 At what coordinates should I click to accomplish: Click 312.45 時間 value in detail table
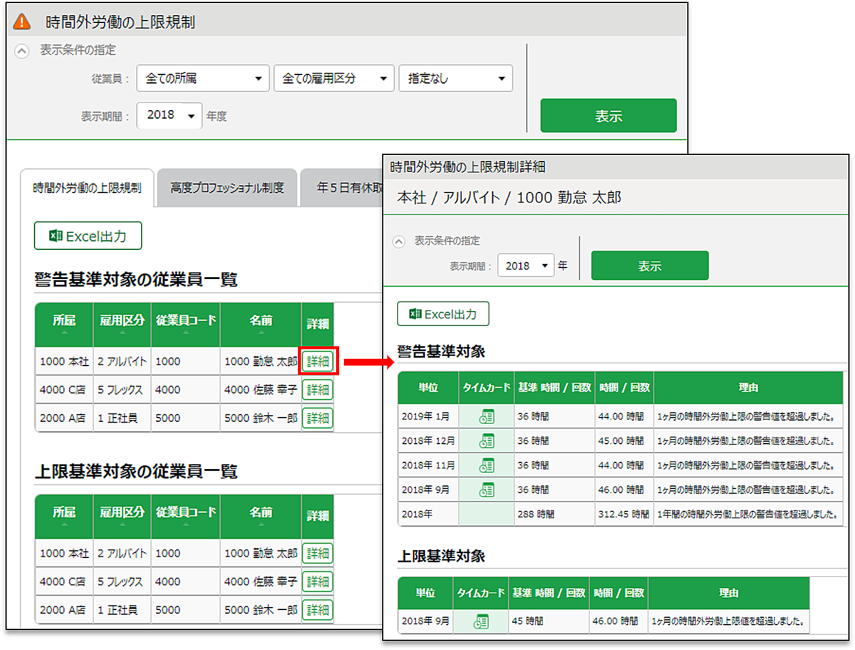624,514
